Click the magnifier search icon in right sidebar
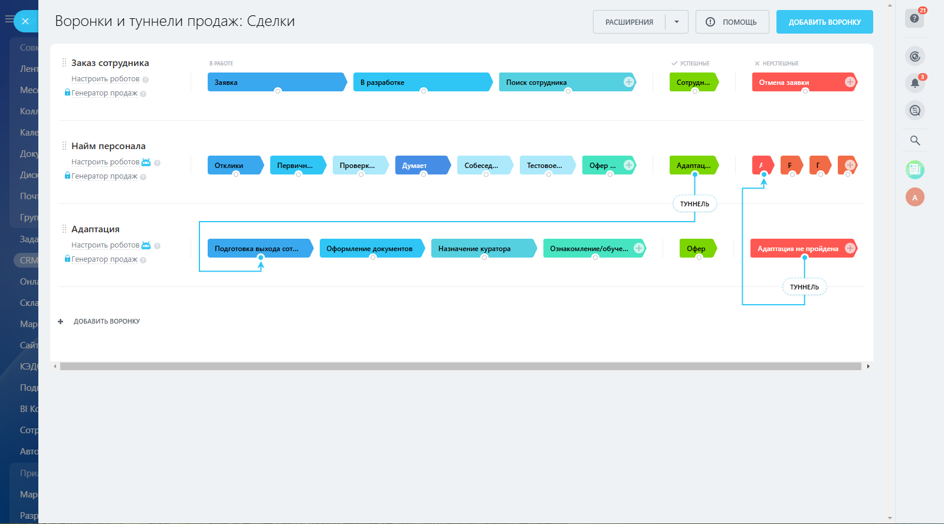Image resolution: width=944 pixels, height=524 pixels. [915, 140]
